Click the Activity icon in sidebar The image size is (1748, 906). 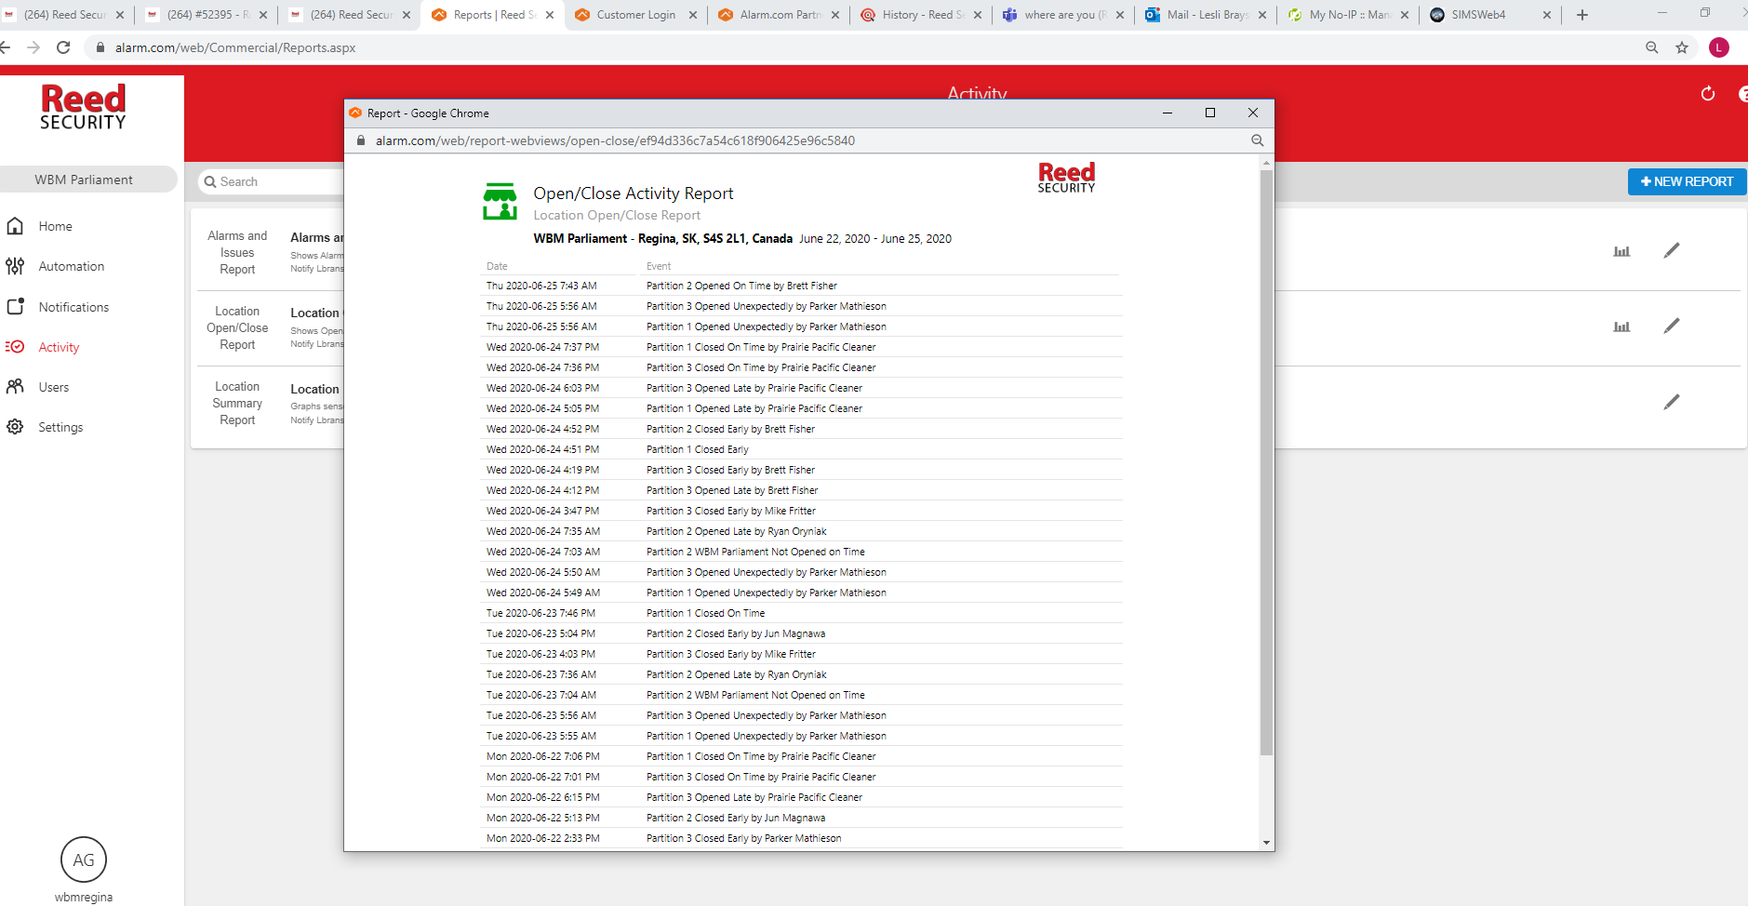pyautogui.click(x=15, y=347)
